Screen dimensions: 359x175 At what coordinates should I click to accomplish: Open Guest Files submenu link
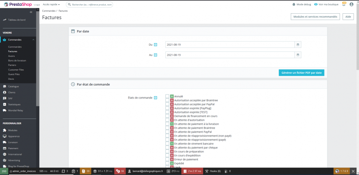tap(14, 74)
